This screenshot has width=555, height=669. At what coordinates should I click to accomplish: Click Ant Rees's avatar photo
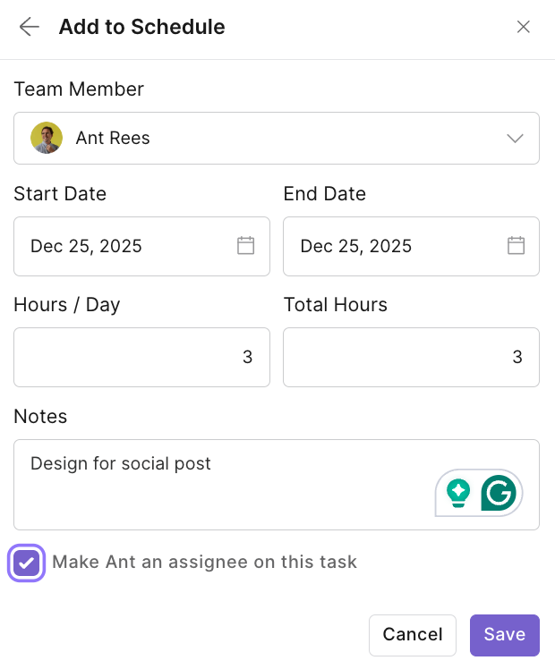[47, 138]
